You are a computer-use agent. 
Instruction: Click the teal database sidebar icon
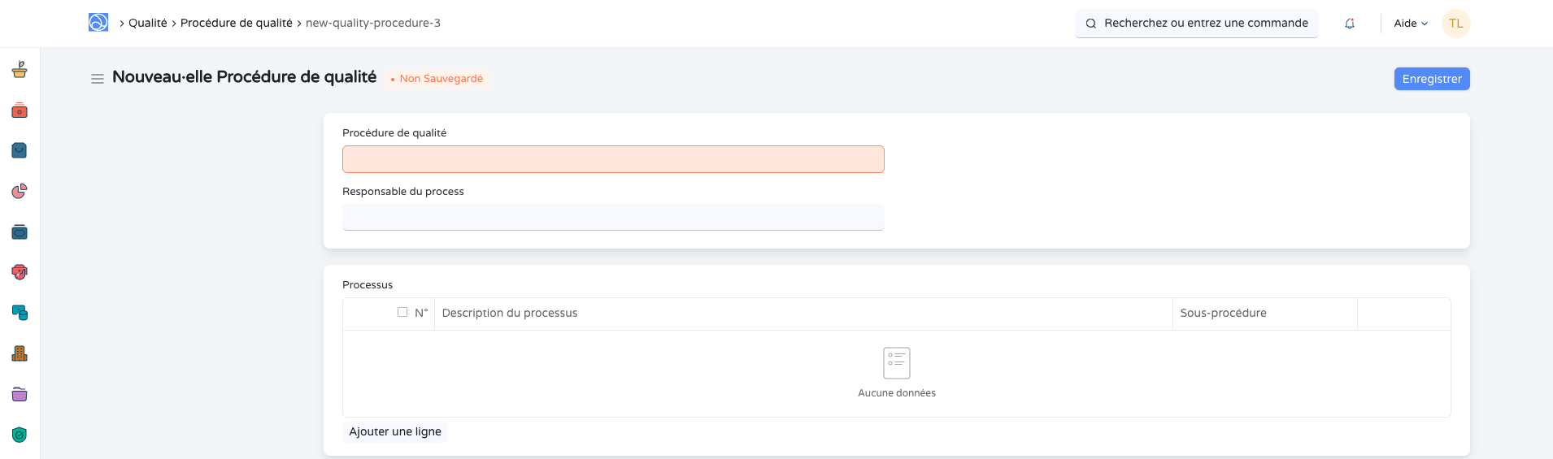point(20,313)
